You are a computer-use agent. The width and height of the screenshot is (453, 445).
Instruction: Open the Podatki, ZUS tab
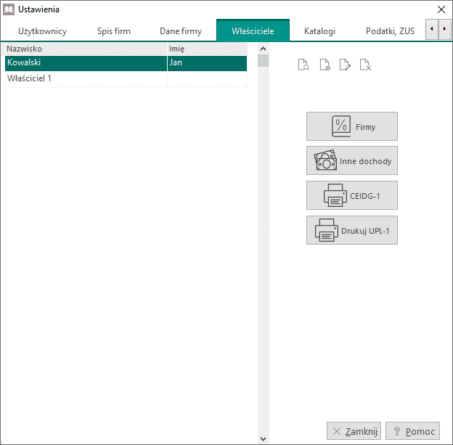[x=390, y=31]
